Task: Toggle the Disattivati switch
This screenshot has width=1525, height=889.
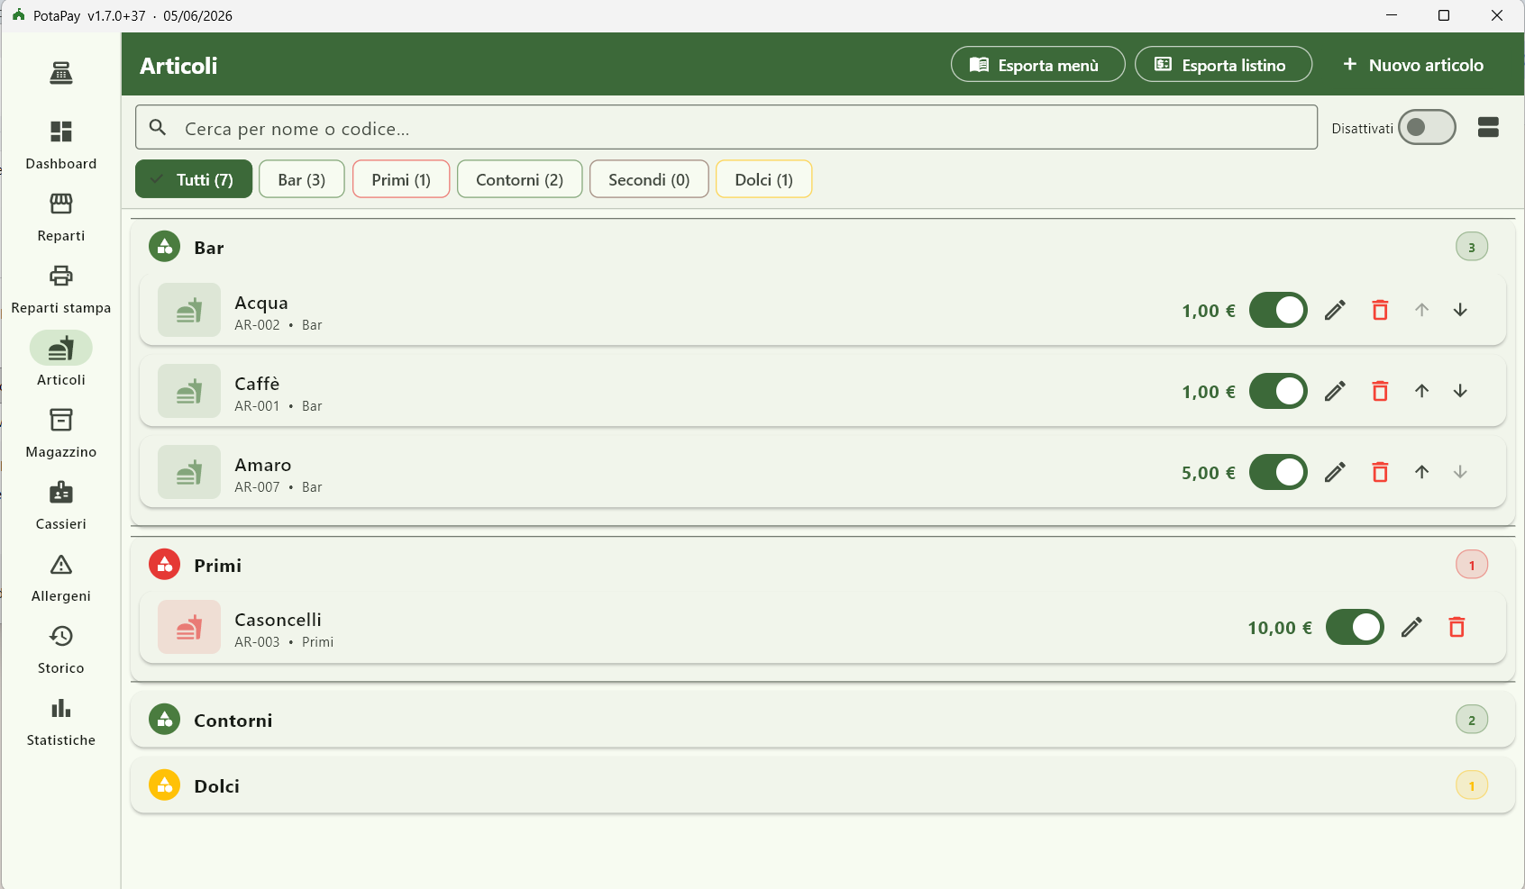Action: (1427, 127)
